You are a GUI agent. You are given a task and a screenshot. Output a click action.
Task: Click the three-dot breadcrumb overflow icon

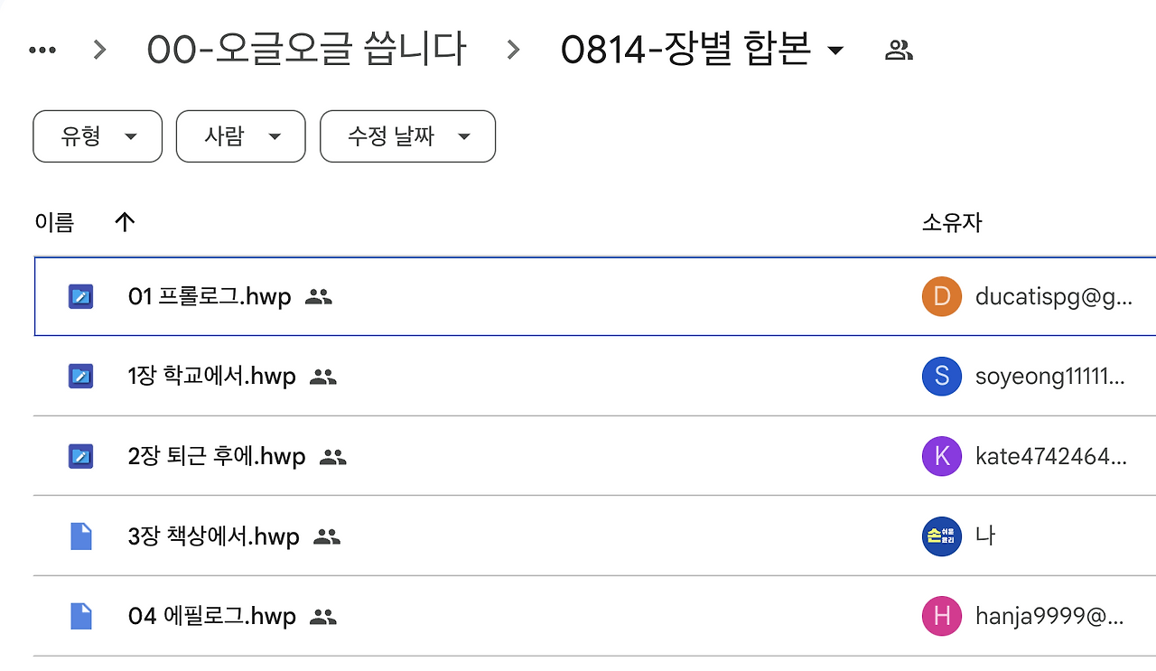pyautogui.click(x=42, y=50)
